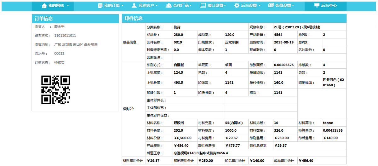Open the 后台中心 menu label

click(x=329, y=6)
